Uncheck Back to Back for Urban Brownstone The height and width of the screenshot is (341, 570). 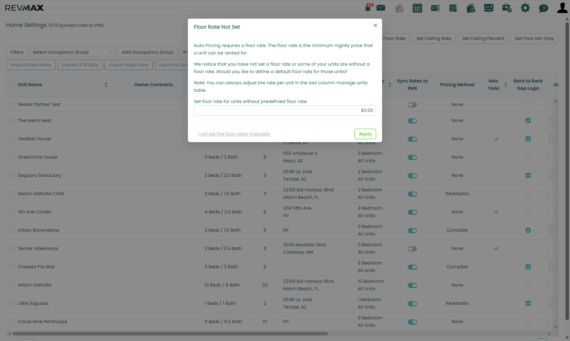[x=528, y=230]
